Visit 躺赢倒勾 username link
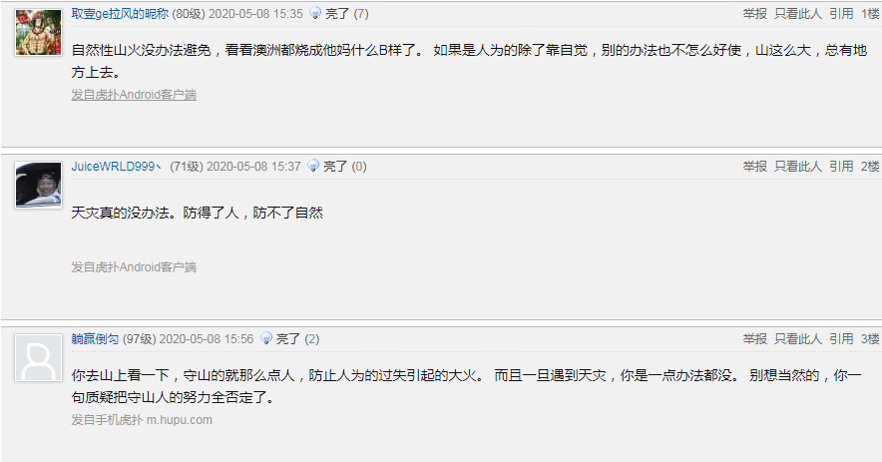882x462 pixels. [95, 338]
